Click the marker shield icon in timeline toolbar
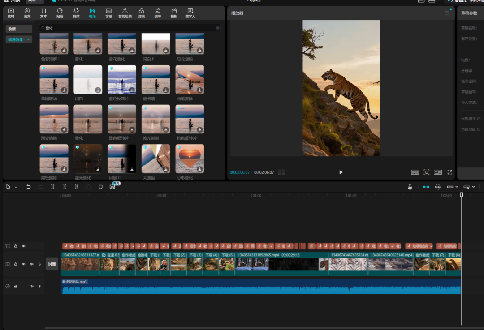484x330 pixels. click(x=100, y=187)
